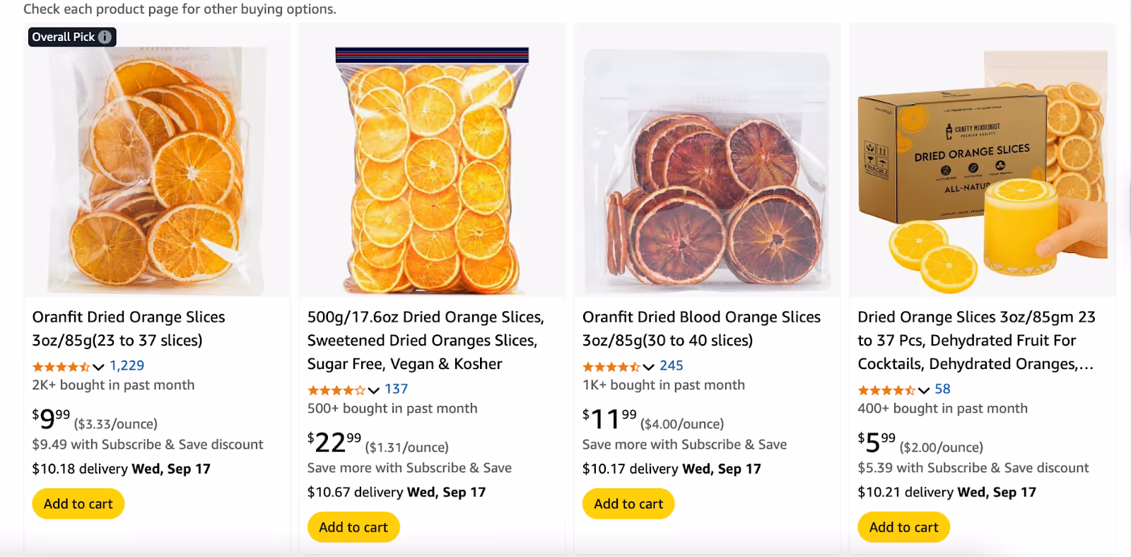Click star rating of the $5.99 orange slices
Screen dimensions: 1131x557
886,389
